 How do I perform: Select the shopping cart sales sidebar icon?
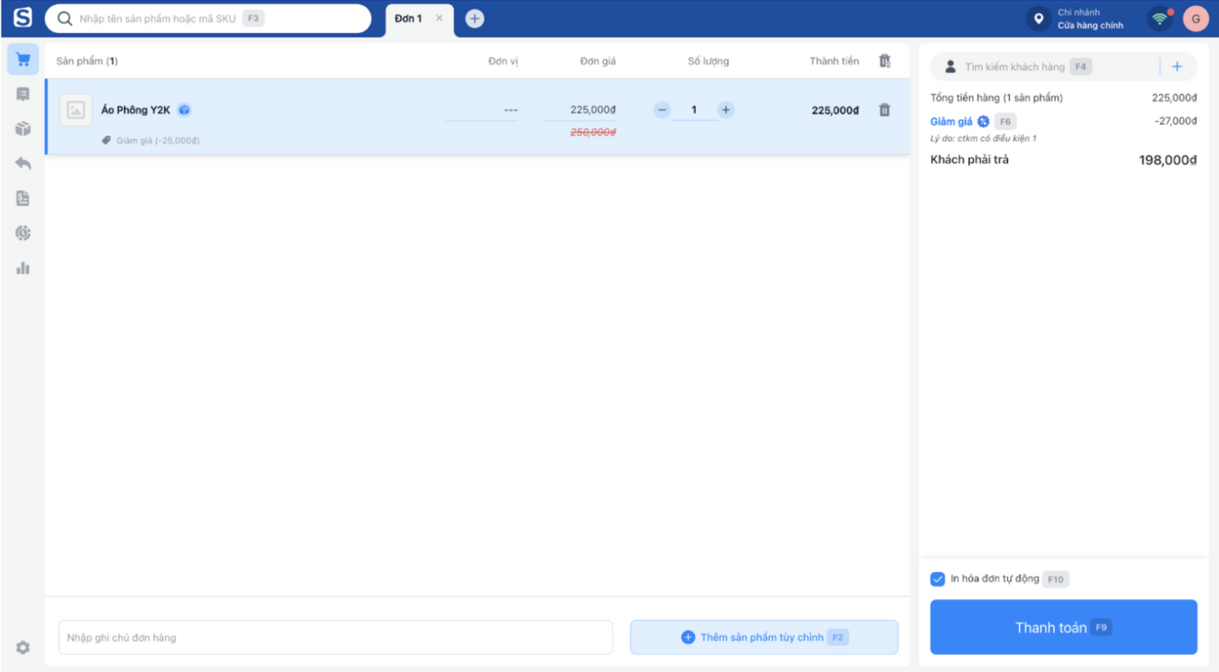click(x=23, y=60)
